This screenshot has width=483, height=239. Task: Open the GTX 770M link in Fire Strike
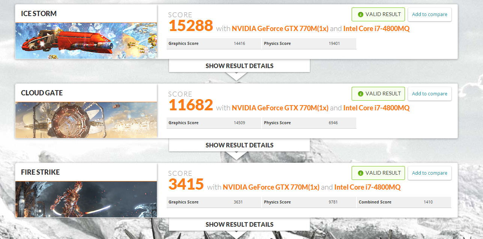coord(271,187)
